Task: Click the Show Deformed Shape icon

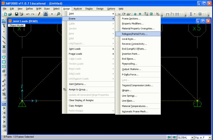Action: [172, 14]
